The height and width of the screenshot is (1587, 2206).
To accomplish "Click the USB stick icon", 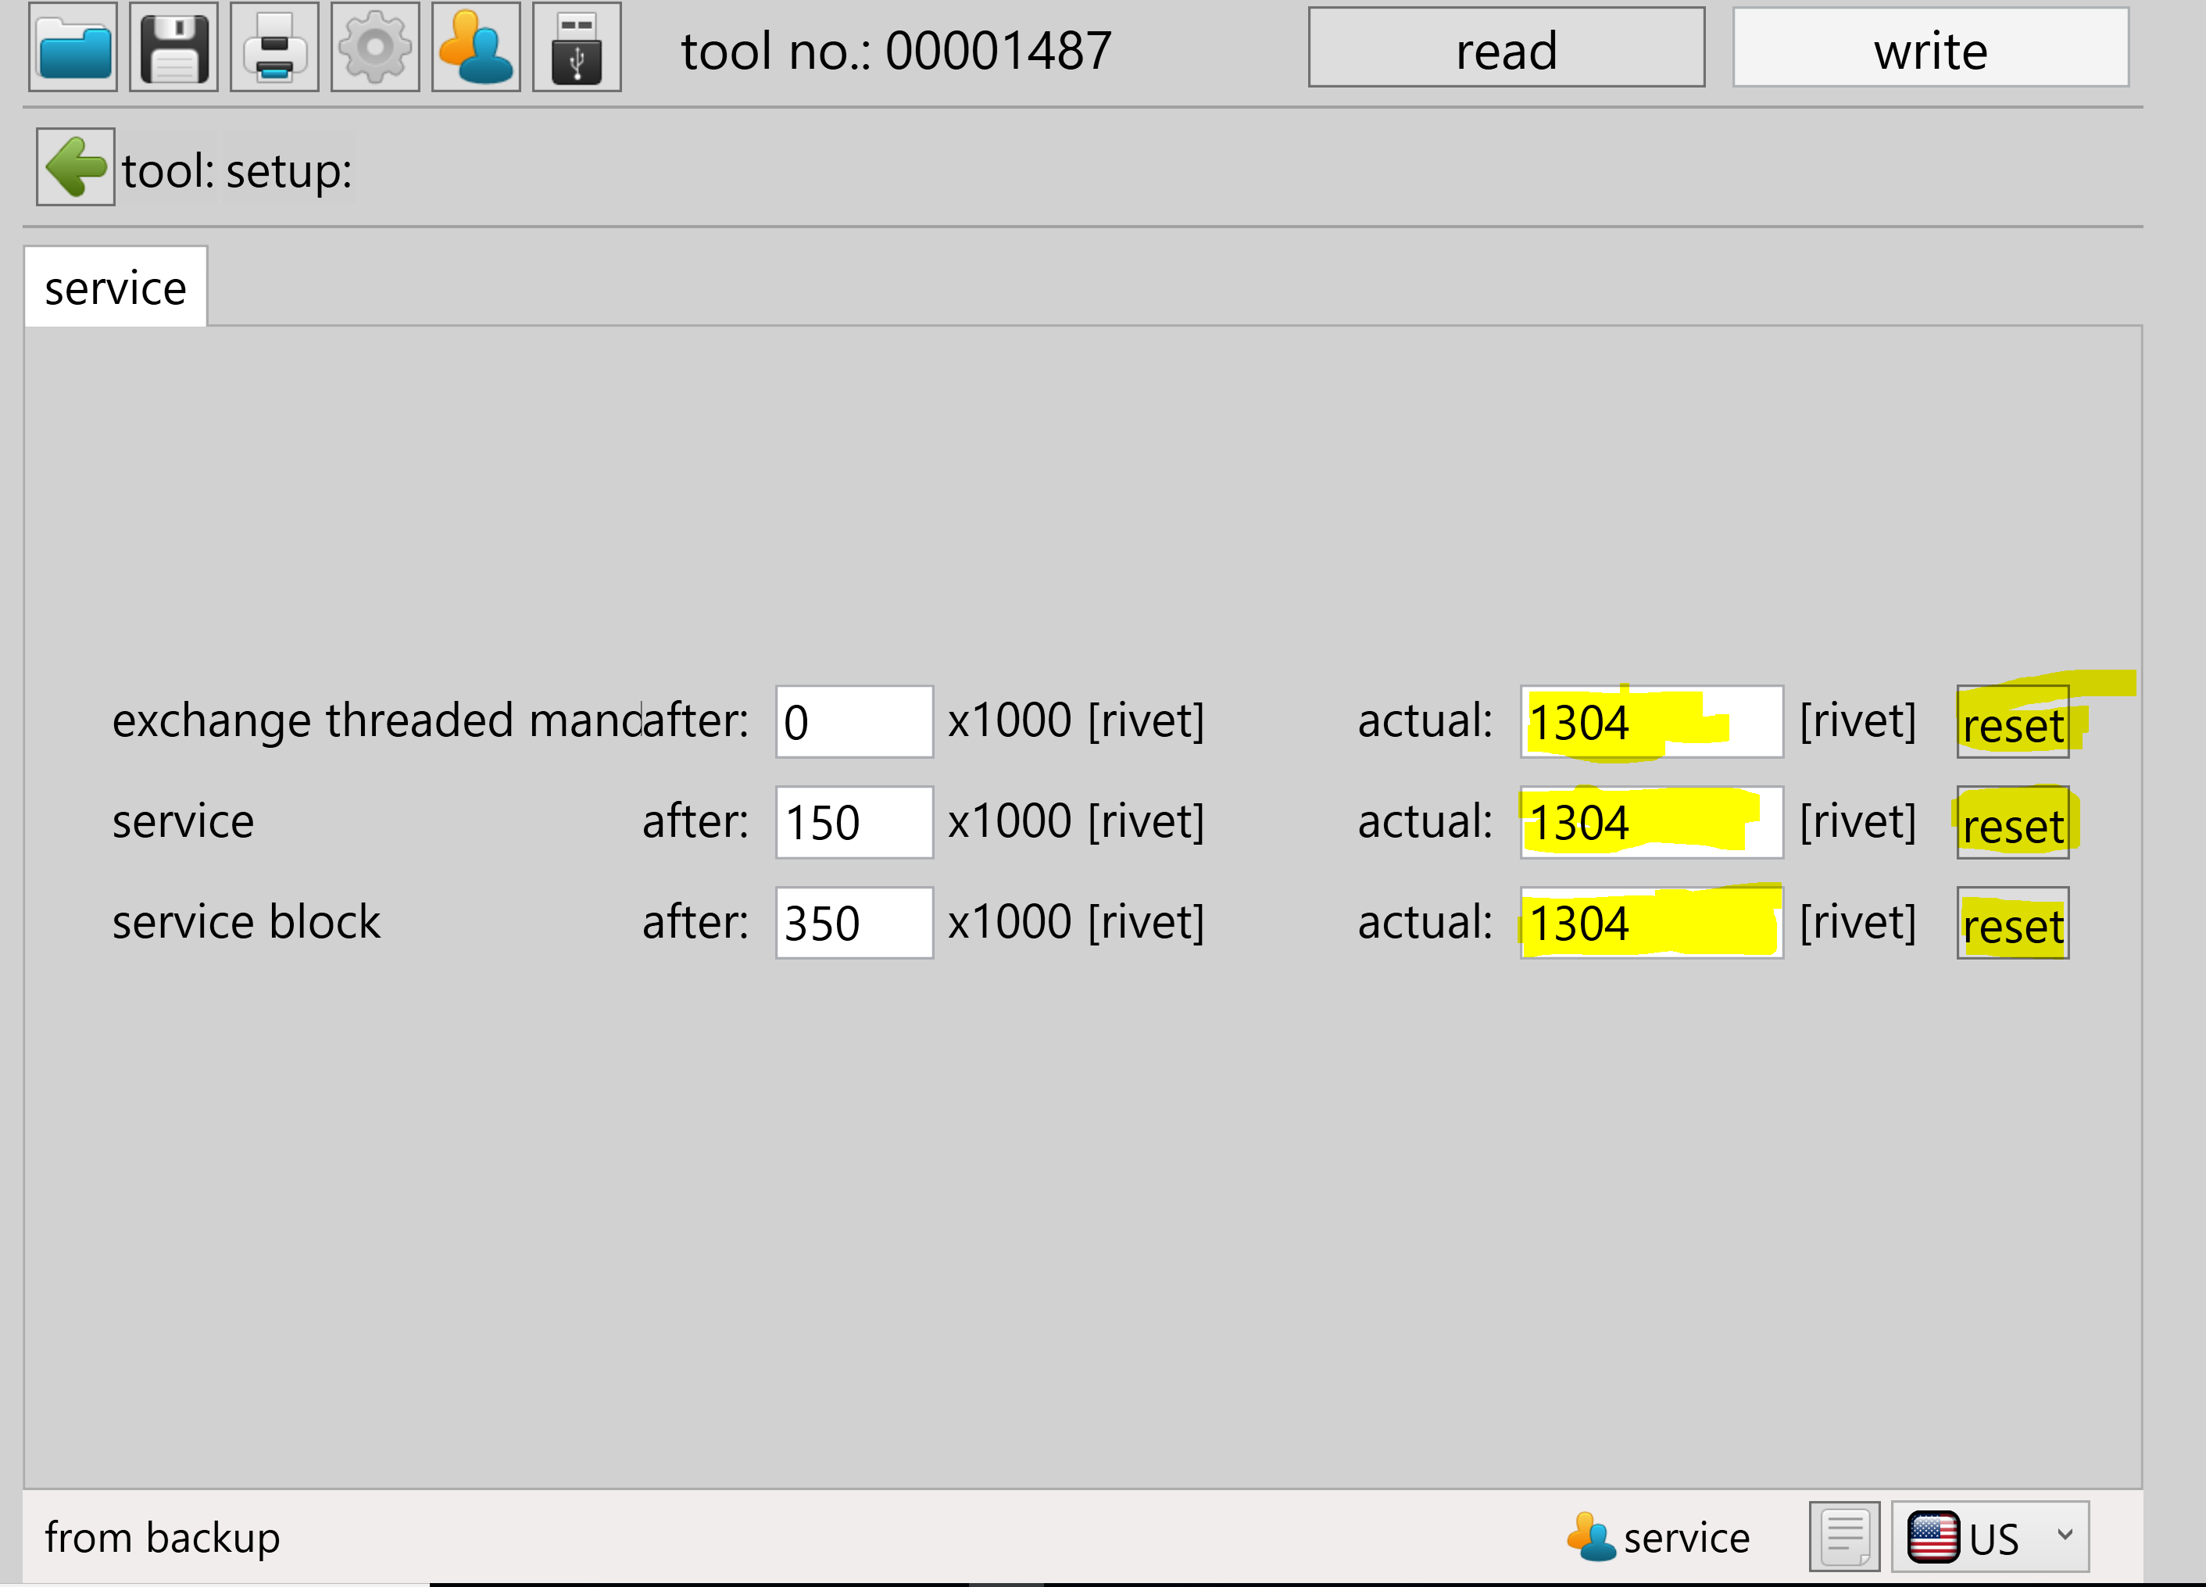I will [577, 47].
